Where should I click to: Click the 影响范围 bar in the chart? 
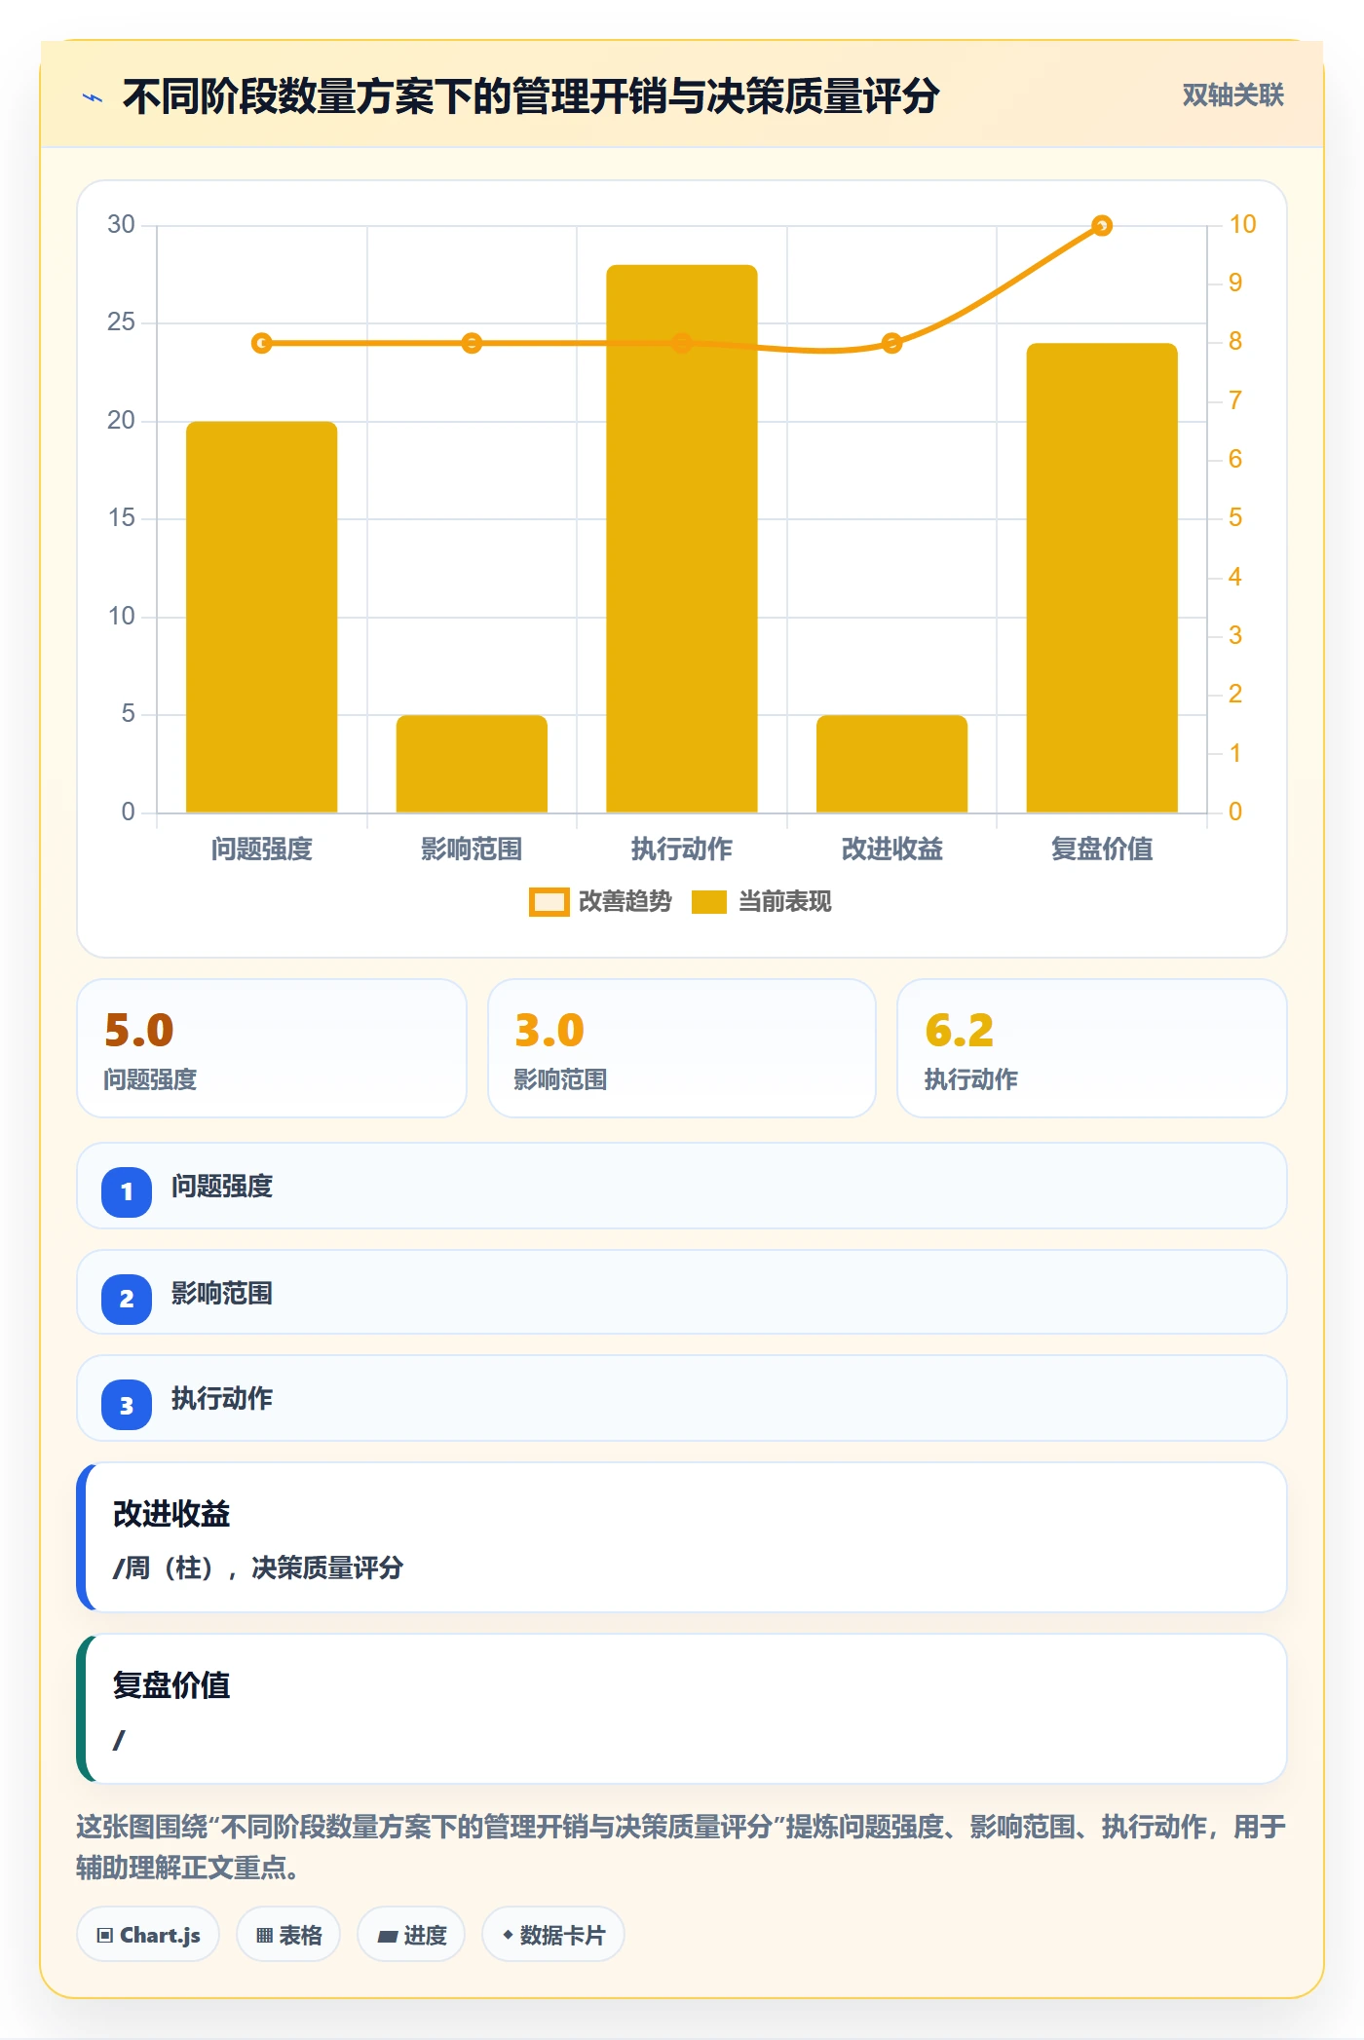(472, 764)
